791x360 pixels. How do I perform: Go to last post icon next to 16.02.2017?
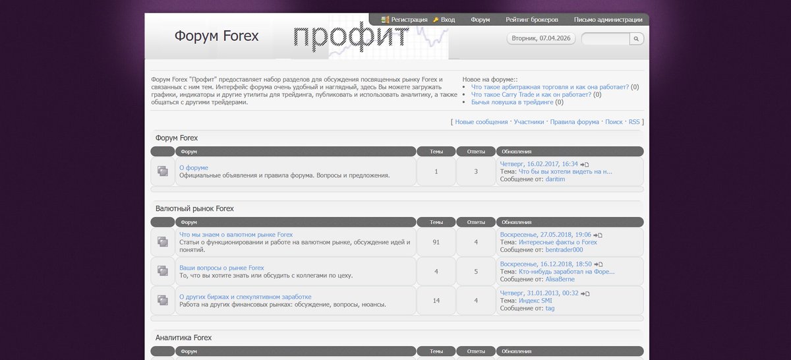585,164
